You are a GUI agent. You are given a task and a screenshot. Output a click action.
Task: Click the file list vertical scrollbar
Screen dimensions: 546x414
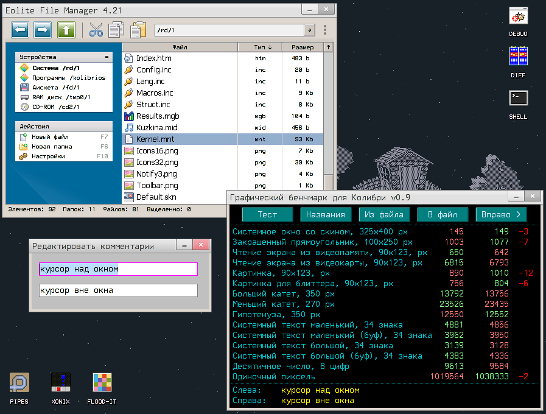(329, 122)
